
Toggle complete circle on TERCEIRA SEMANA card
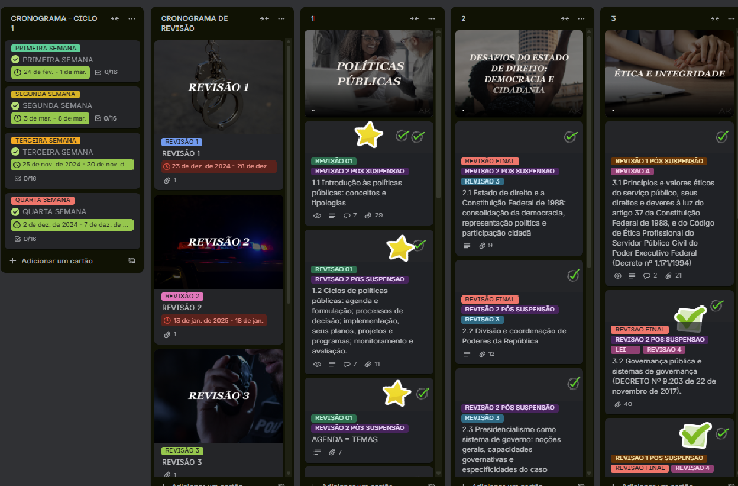point(15,152)
